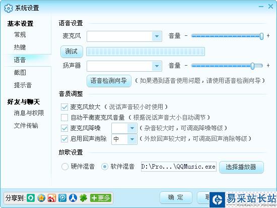The height and width of the screenshot is (208, 277).
Task: Share to Sina Weibo icon
Action: (x=52, y=198)
